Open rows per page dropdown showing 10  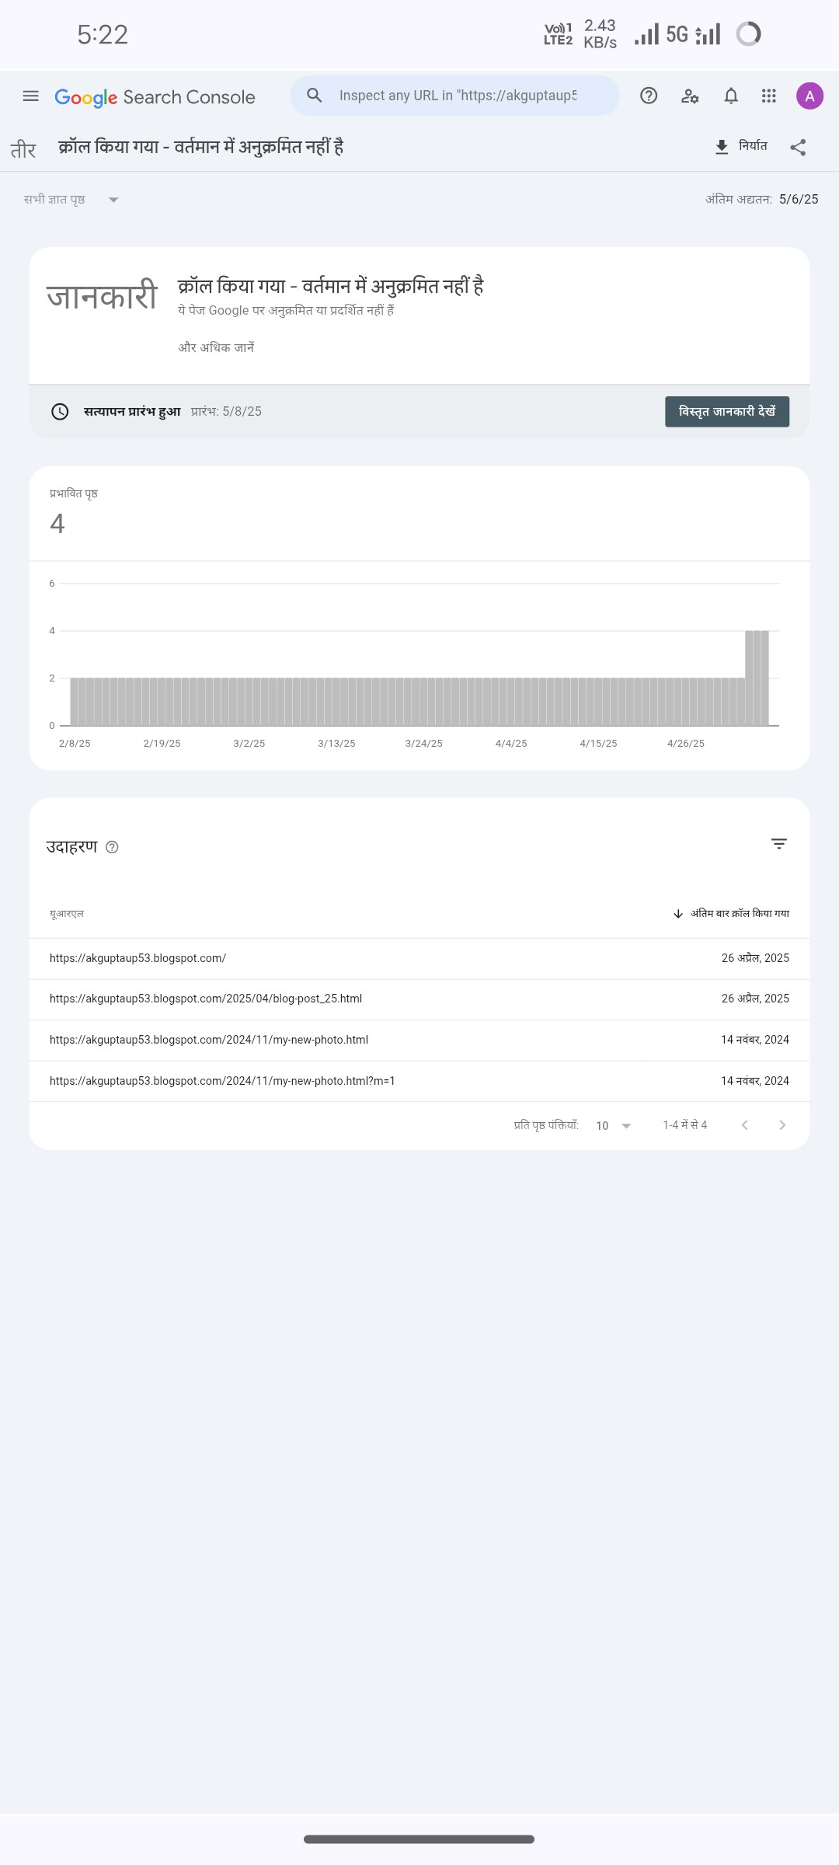[x=614, y=1125]
